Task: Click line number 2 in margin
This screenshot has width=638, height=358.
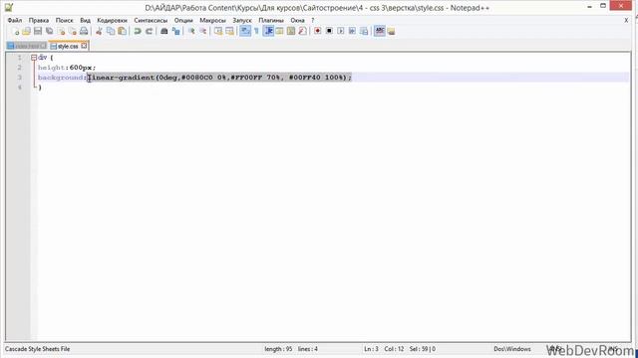Action: (19, 68)
